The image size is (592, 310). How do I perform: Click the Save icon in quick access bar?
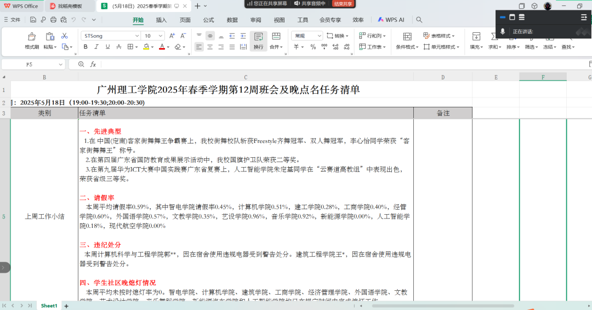[x=33, y=20]
